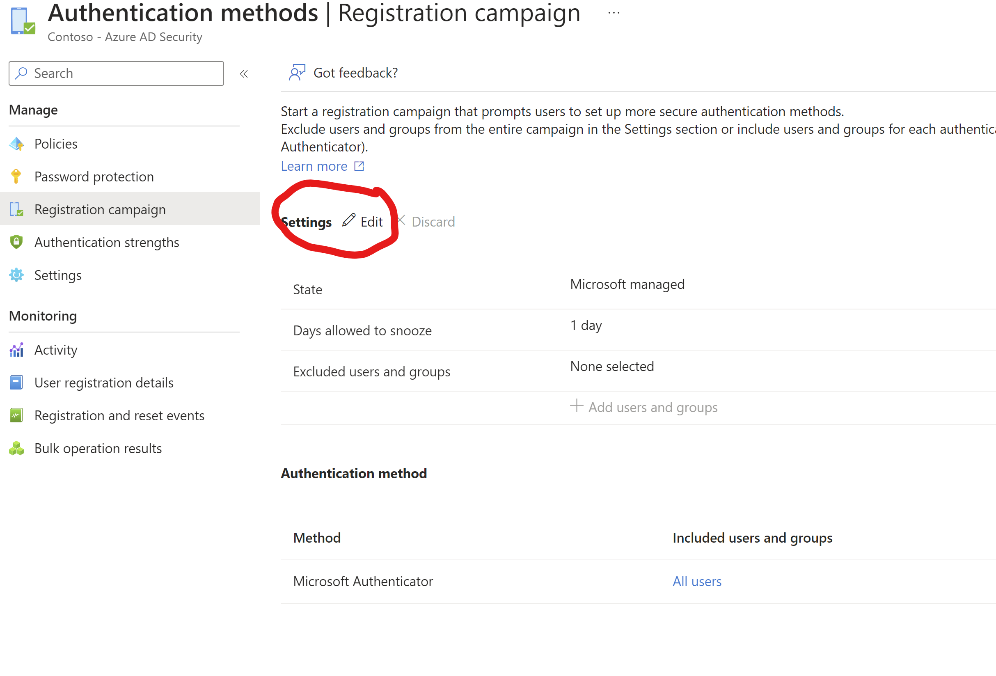
Task: Click the external link icon beside Learn more
Action: click(x=359, y=166)
